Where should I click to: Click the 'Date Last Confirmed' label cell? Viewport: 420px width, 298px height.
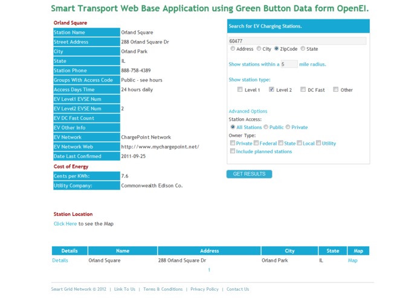coord(86,156)
